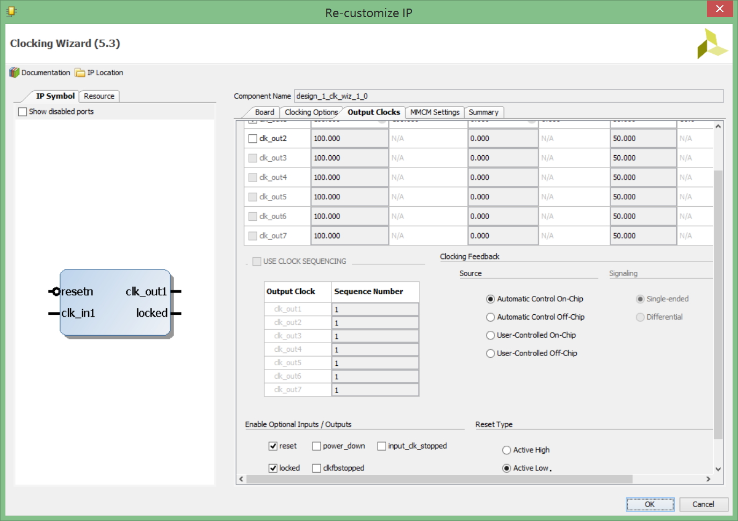The width and height of the screenshot is (738, 521).
Task: Set reset type to Active High
Action: 507,450
